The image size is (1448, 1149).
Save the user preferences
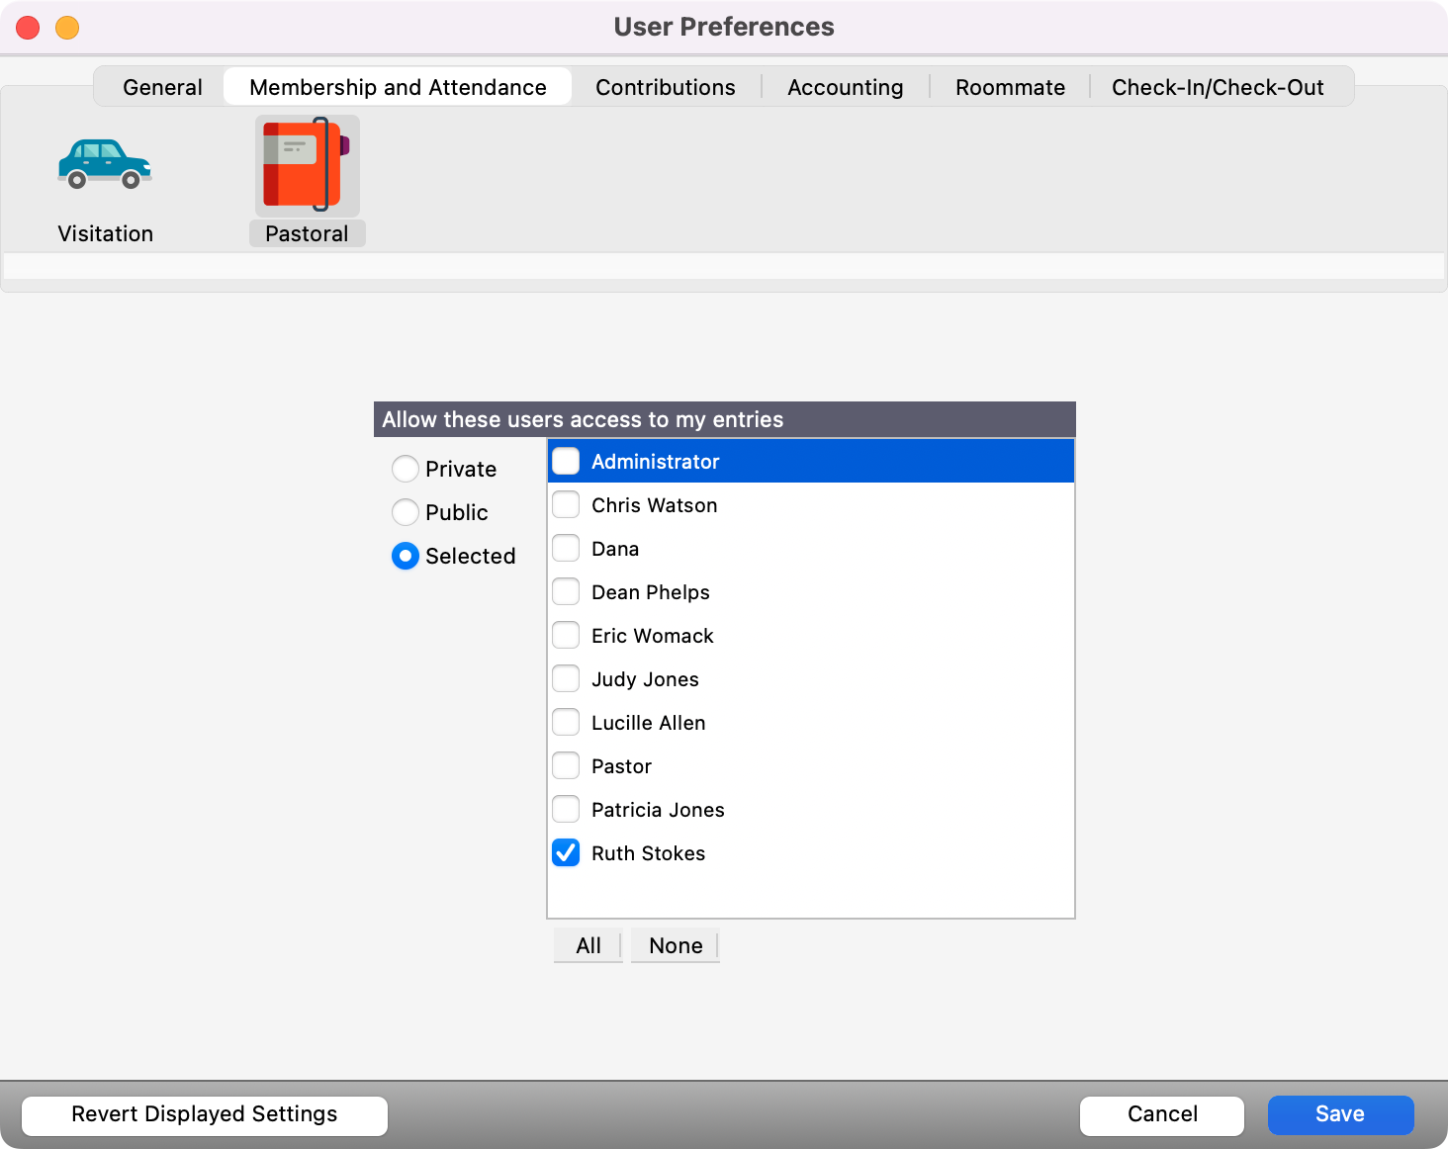click(x=1340, y=1114)
